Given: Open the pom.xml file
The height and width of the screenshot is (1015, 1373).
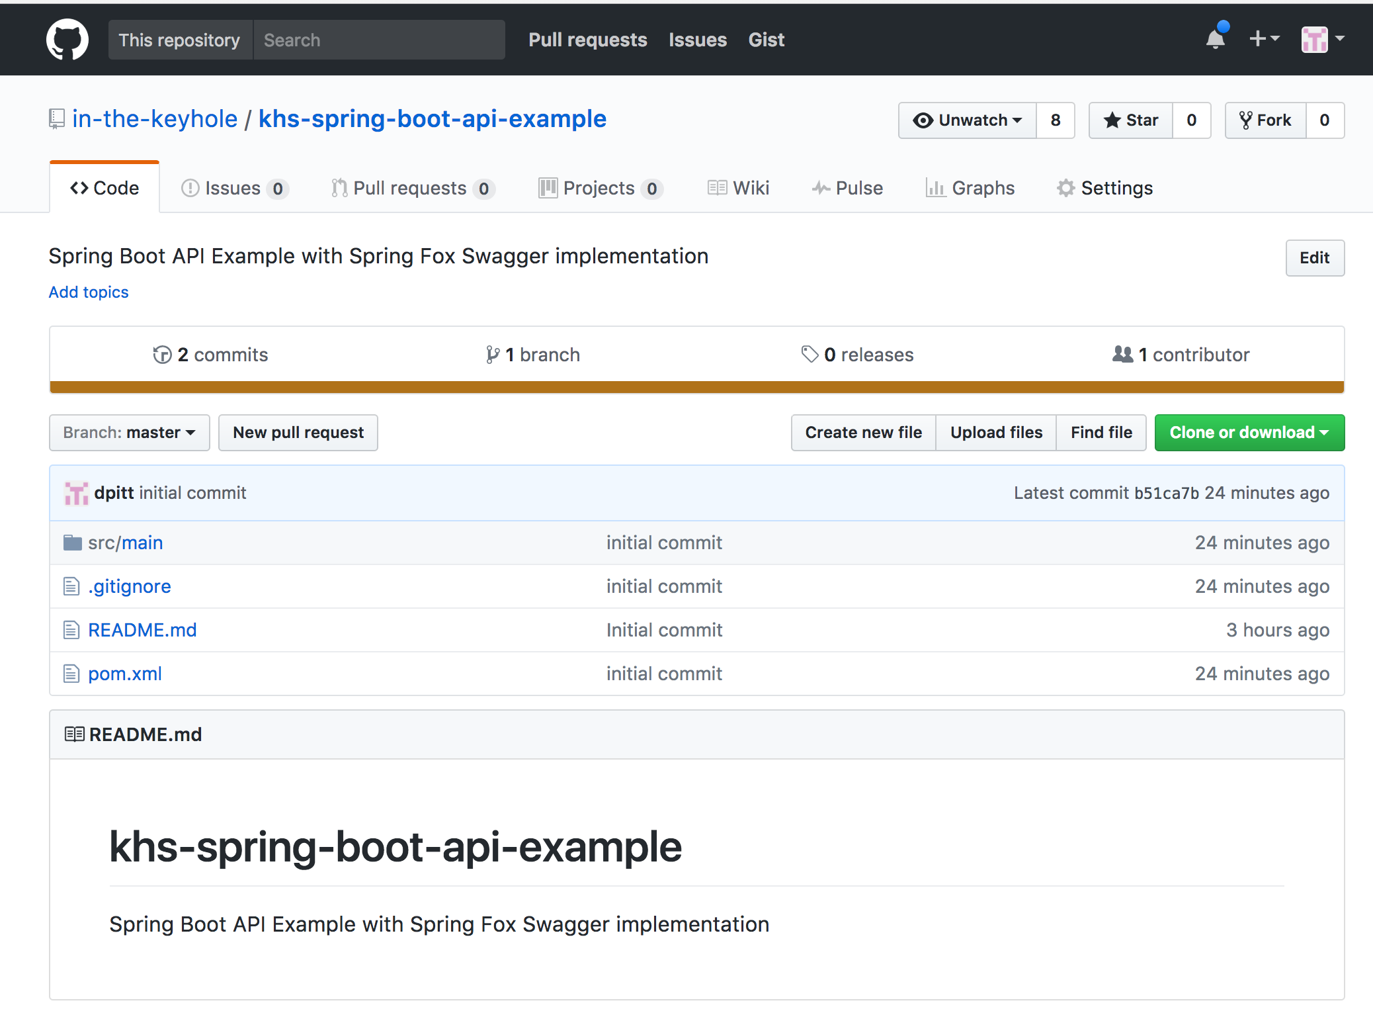Looking at the screenshot, I should (x=125, y=674).
